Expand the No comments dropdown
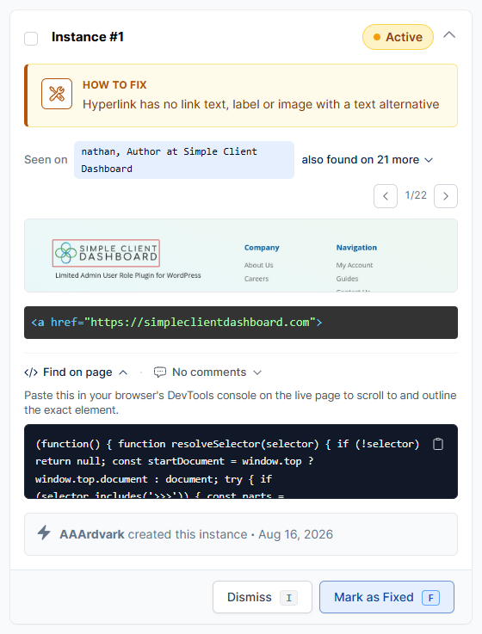482x634 pixels. click(208, 372)
